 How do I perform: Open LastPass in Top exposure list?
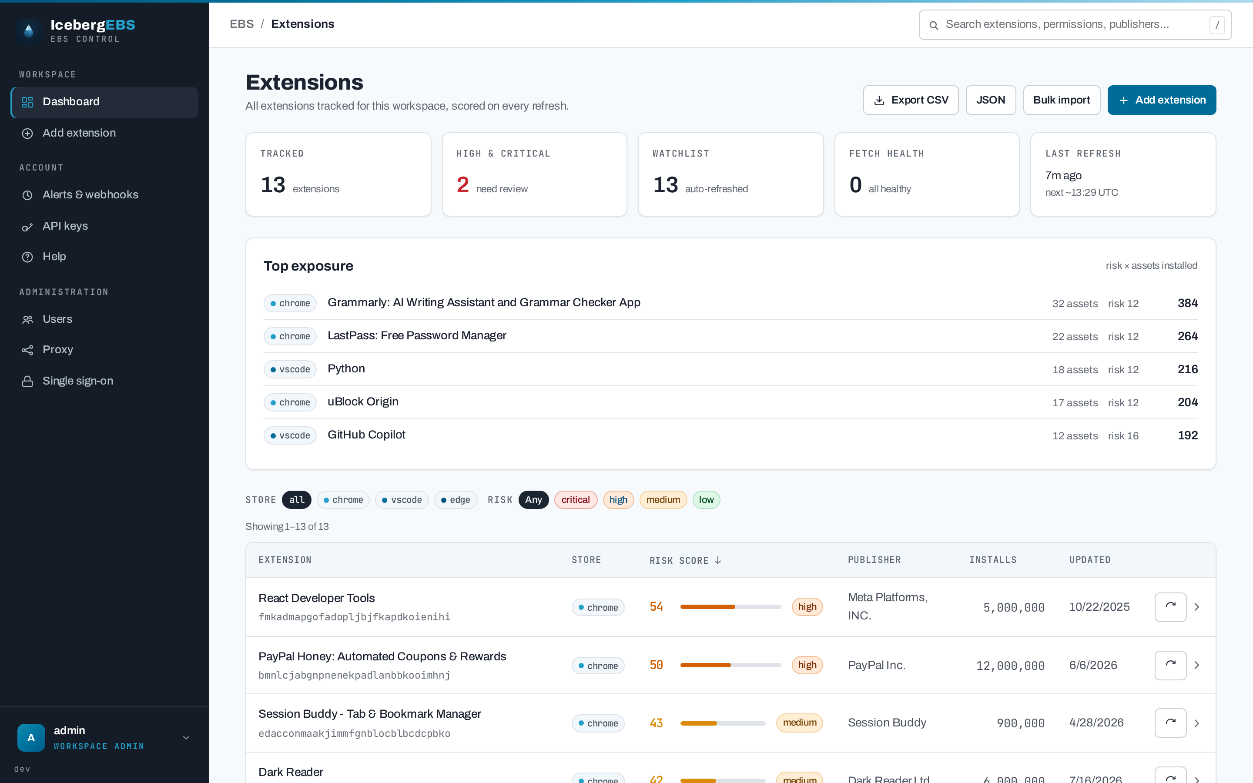[730, 337]
